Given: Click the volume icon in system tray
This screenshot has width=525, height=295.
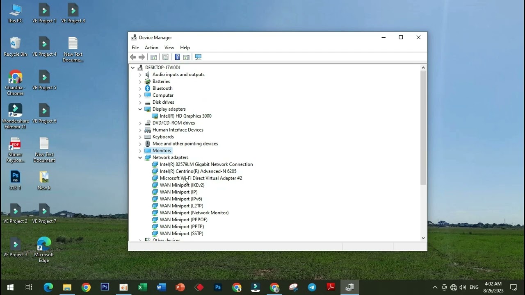Looking at the screenshot, I should tap(463, 287).
